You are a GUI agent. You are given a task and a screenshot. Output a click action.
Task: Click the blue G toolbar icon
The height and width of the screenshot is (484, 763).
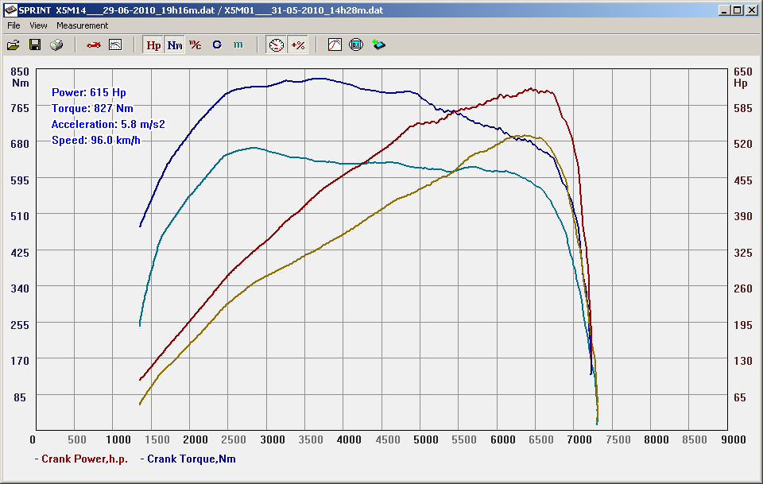(216, 45)
